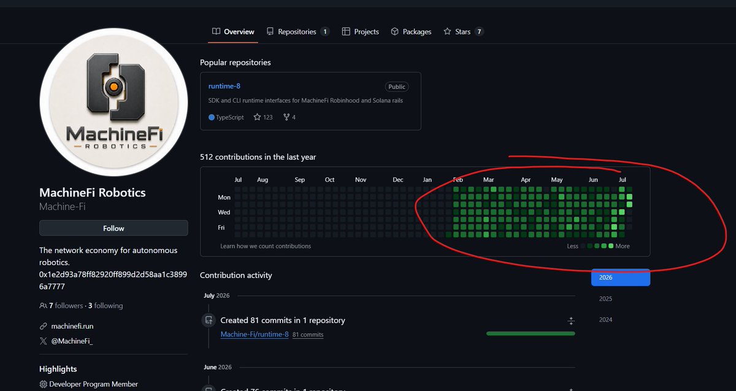Image resolution: width=736 pixels, height=391 pixels.
Task: Click the star icon beside 123
Action: click(x=257, y=117)
